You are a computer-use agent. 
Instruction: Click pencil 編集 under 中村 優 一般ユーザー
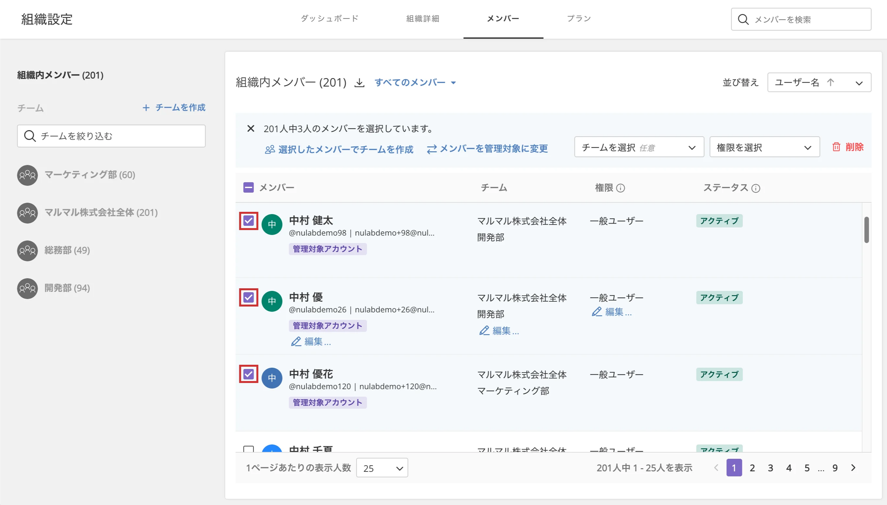[612, 312]
